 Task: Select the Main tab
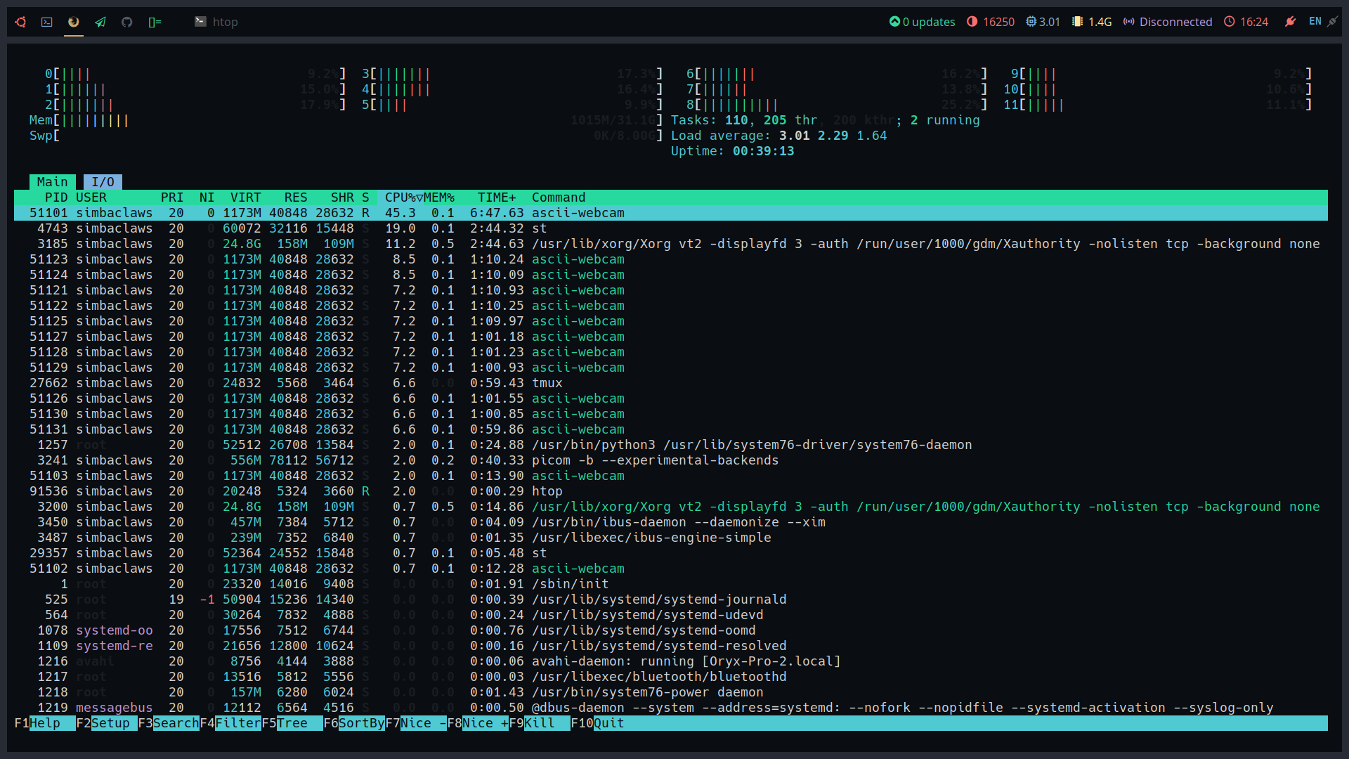click(x=52, y=182)
